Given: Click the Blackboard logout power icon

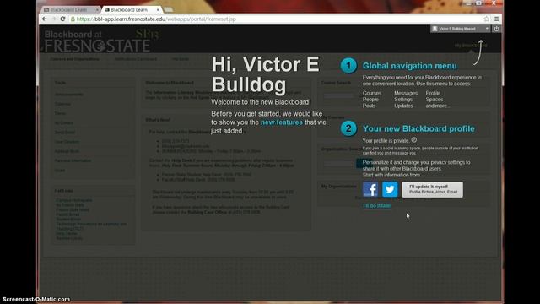Looking at the screenshot, I should click(x=496, y=29).
